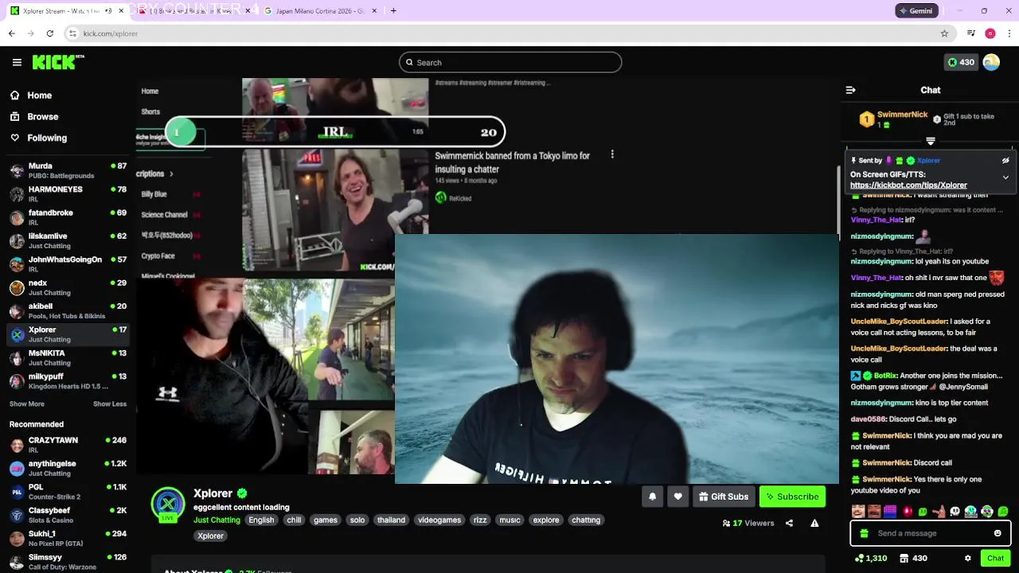
Task: Open the shop icon showing 430
Action: point(914,559)
